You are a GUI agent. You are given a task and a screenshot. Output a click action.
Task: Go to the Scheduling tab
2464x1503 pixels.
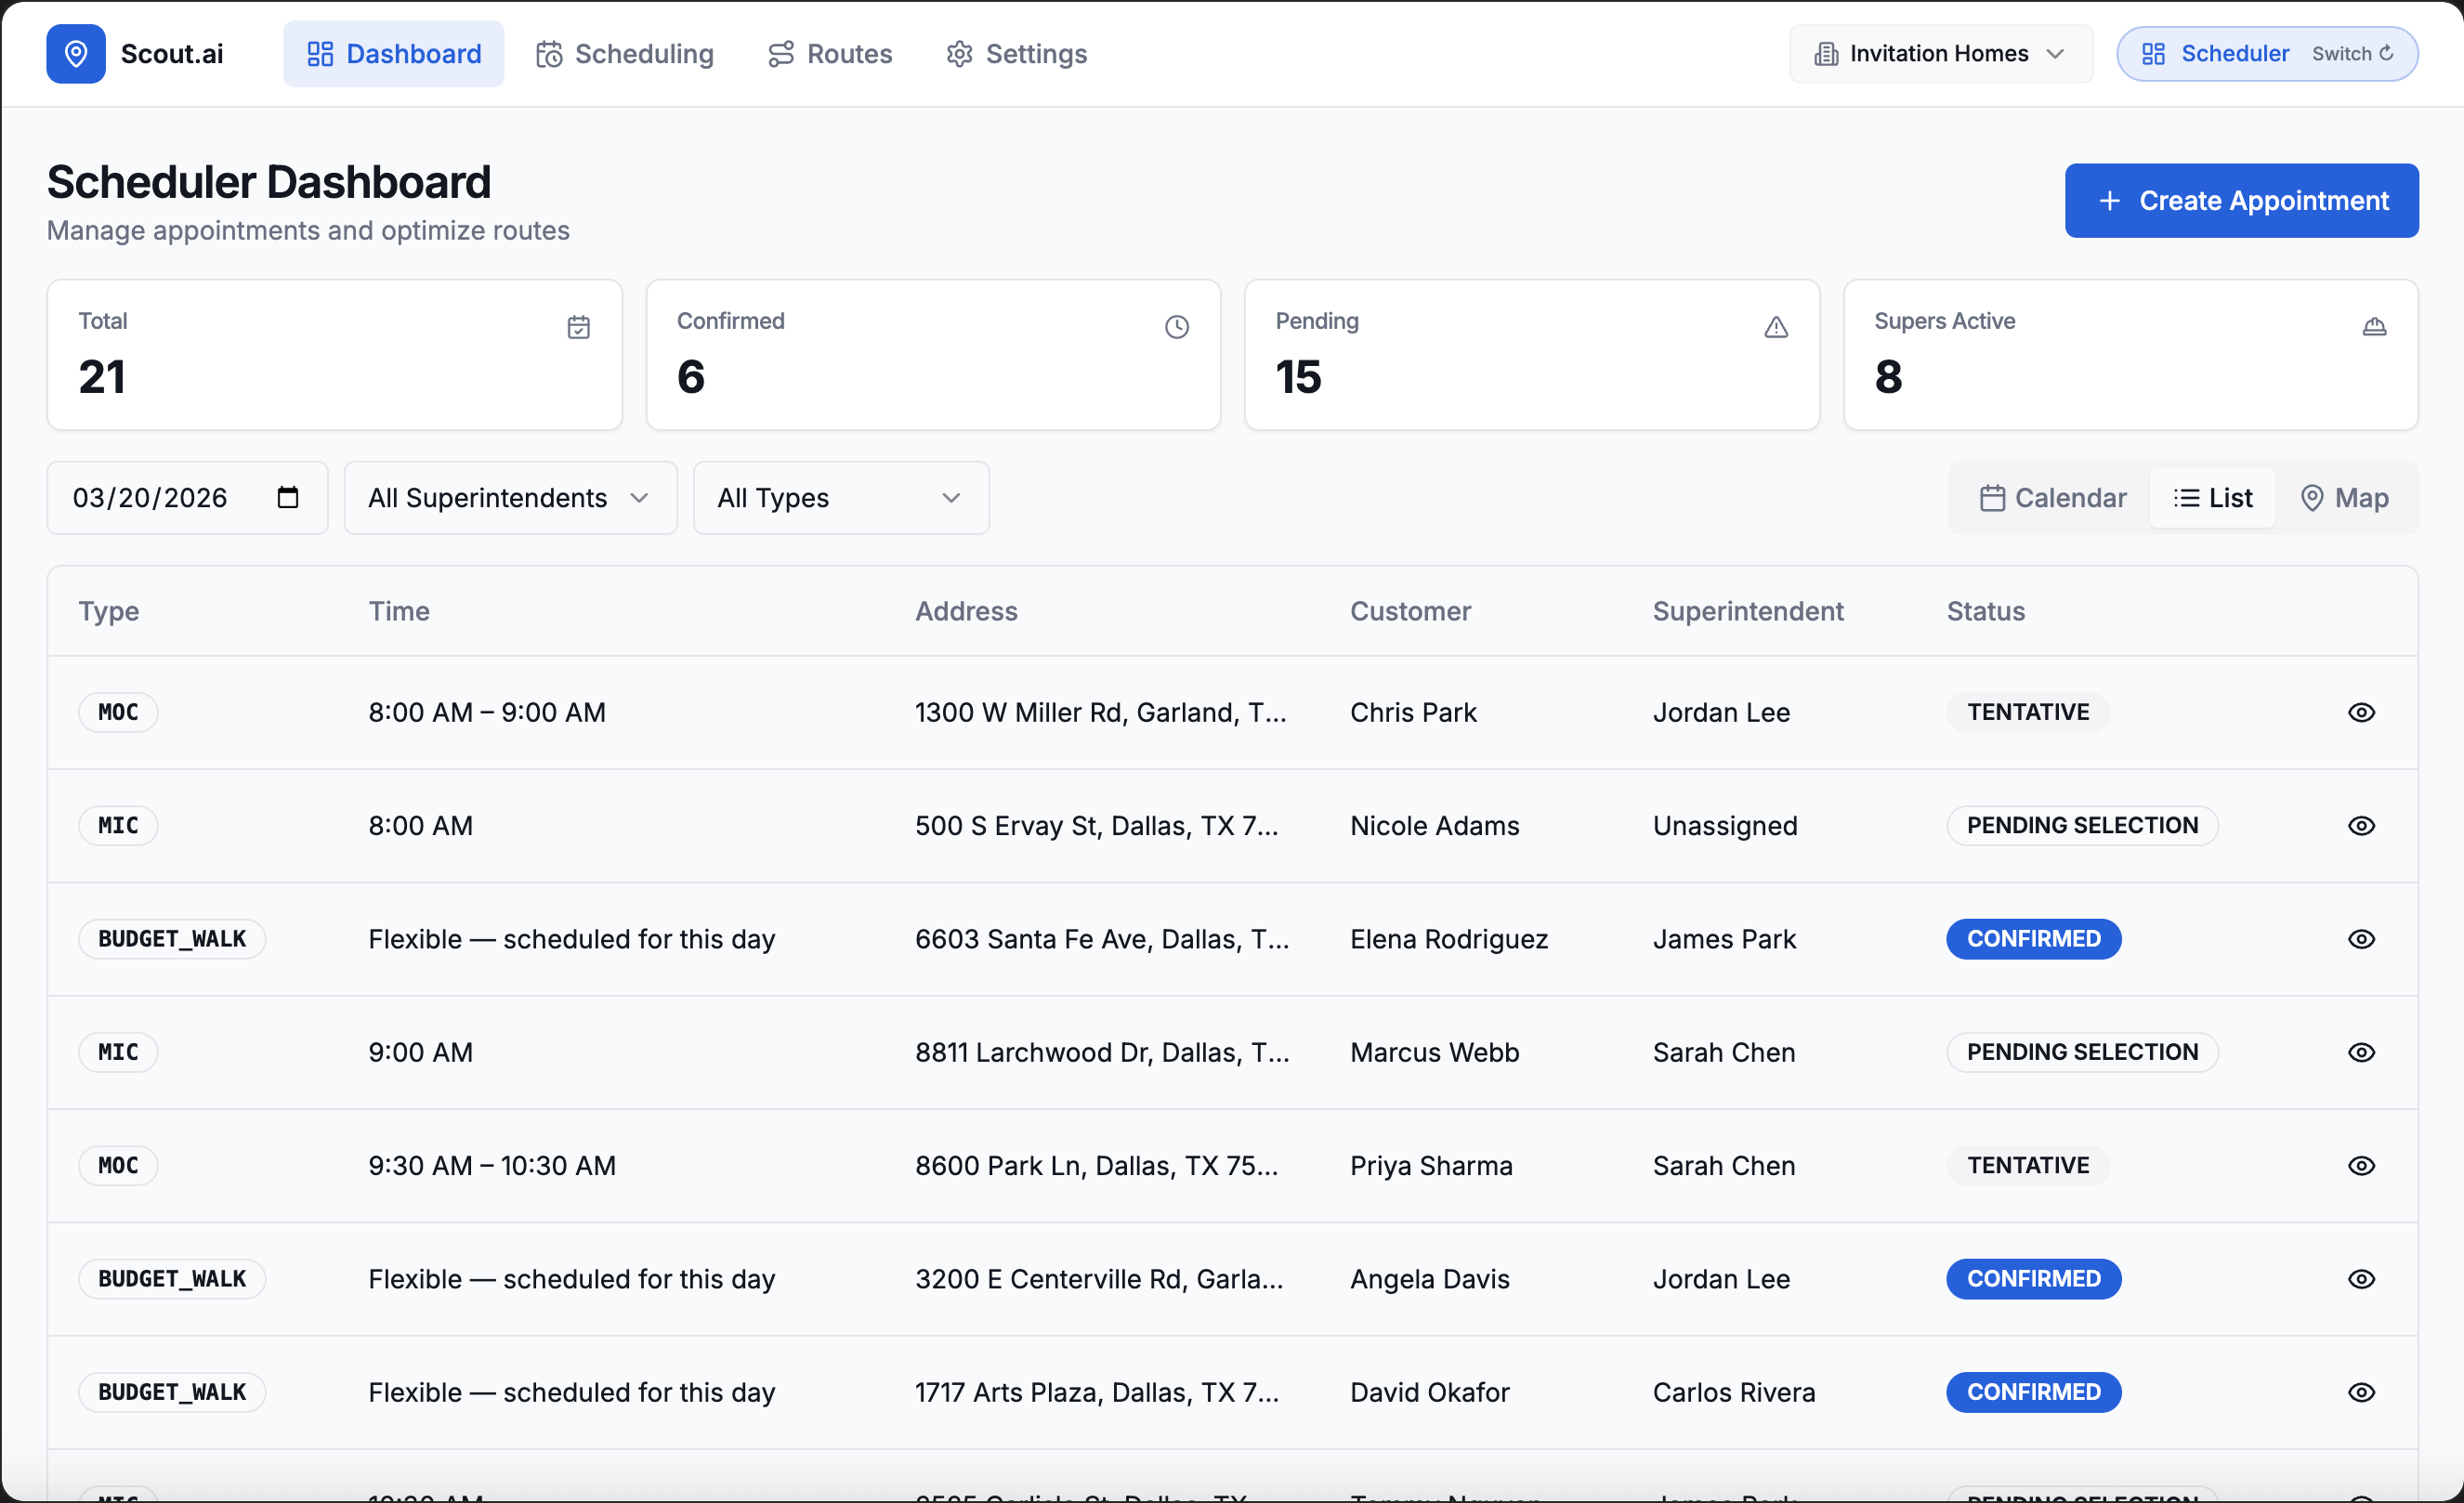[625, 54]
